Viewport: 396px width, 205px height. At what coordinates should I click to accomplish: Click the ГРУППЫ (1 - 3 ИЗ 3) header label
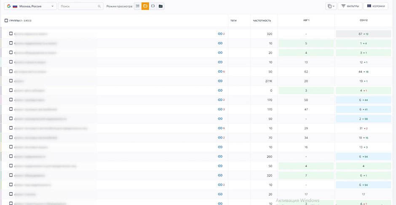(20, 21)
